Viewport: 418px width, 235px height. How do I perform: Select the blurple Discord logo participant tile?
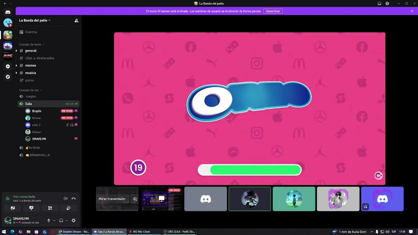(382, 199)
